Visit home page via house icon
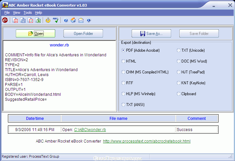 pyautogui.click(x=73, y=20)
